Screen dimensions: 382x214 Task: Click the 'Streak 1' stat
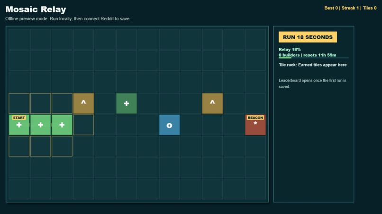[x=350, y=8]
